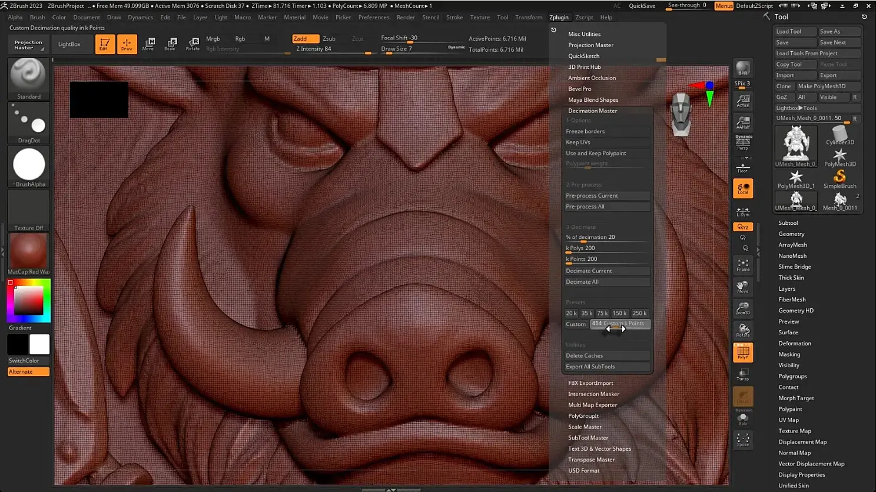Select the SimpleBrush tool thumbnail
This screenshot has width=876, height=492.
(x=839, y=178)
